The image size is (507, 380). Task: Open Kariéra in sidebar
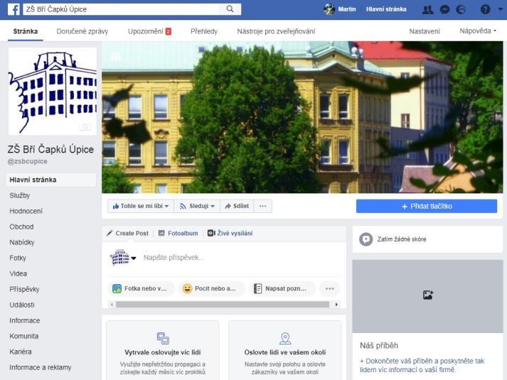(21, 352)
